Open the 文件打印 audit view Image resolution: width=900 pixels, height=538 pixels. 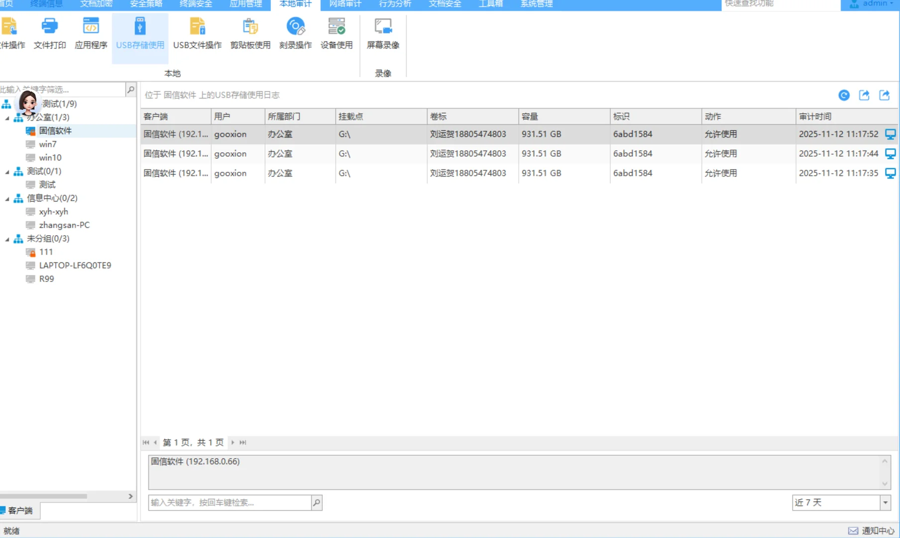(50, 34)
